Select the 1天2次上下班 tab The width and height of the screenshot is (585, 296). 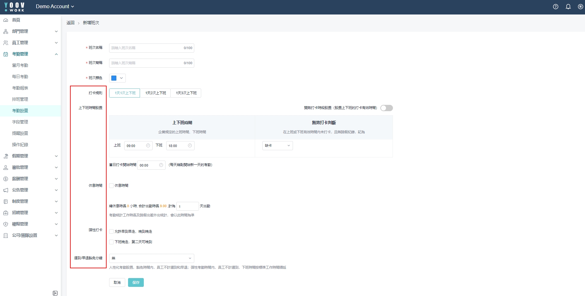155,93
